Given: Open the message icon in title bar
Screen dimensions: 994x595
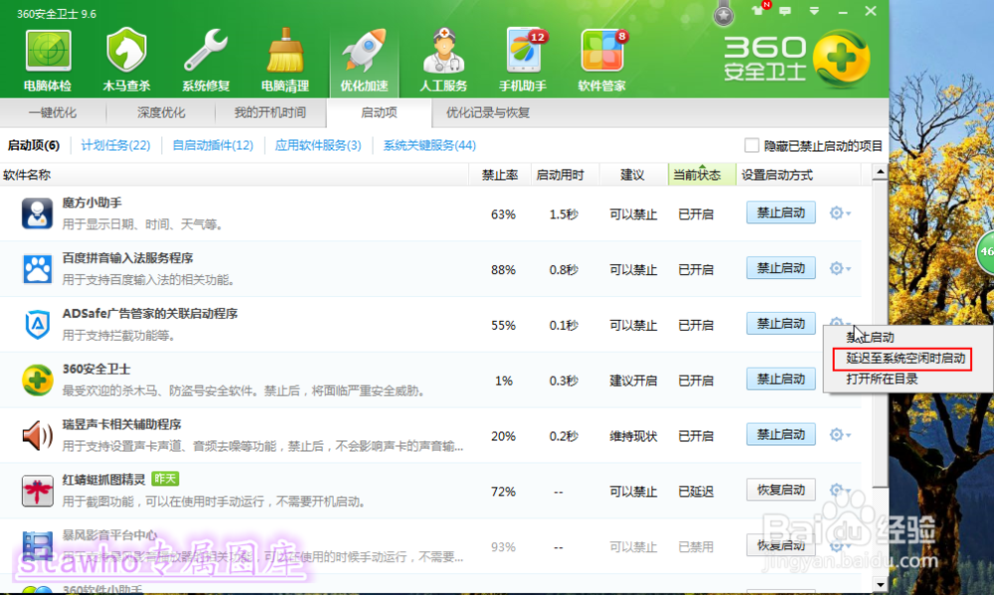Looking at the screenshot, I should tap(784, 11).
